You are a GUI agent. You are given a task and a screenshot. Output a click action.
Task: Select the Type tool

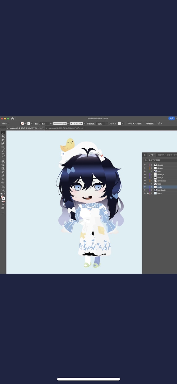pos(3,154)
